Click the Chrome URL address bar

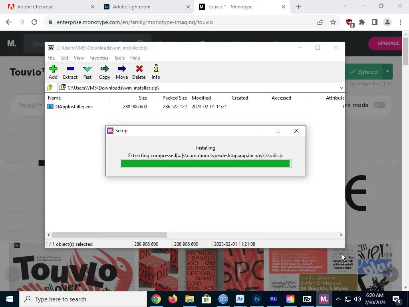[180, 22]
